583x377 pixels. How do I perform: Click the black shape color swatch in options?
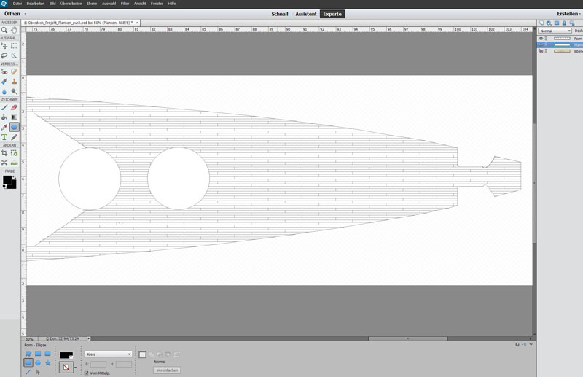[66, 355]
